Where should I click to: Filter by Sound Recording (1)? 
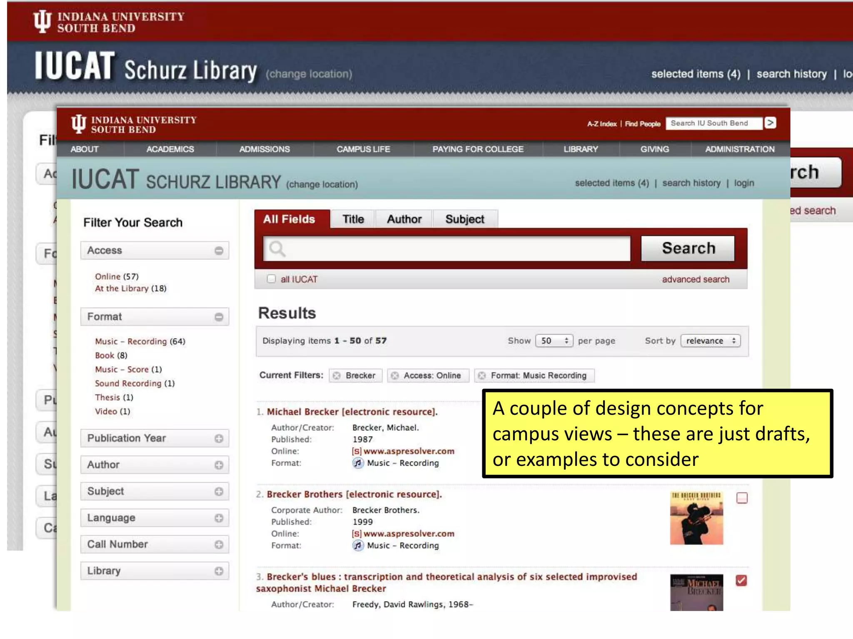click(x=135, y=383)
